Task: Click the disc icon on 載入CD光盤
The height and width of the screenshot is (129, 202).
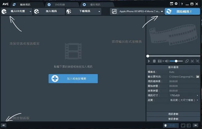Action: tap(4, 11)
